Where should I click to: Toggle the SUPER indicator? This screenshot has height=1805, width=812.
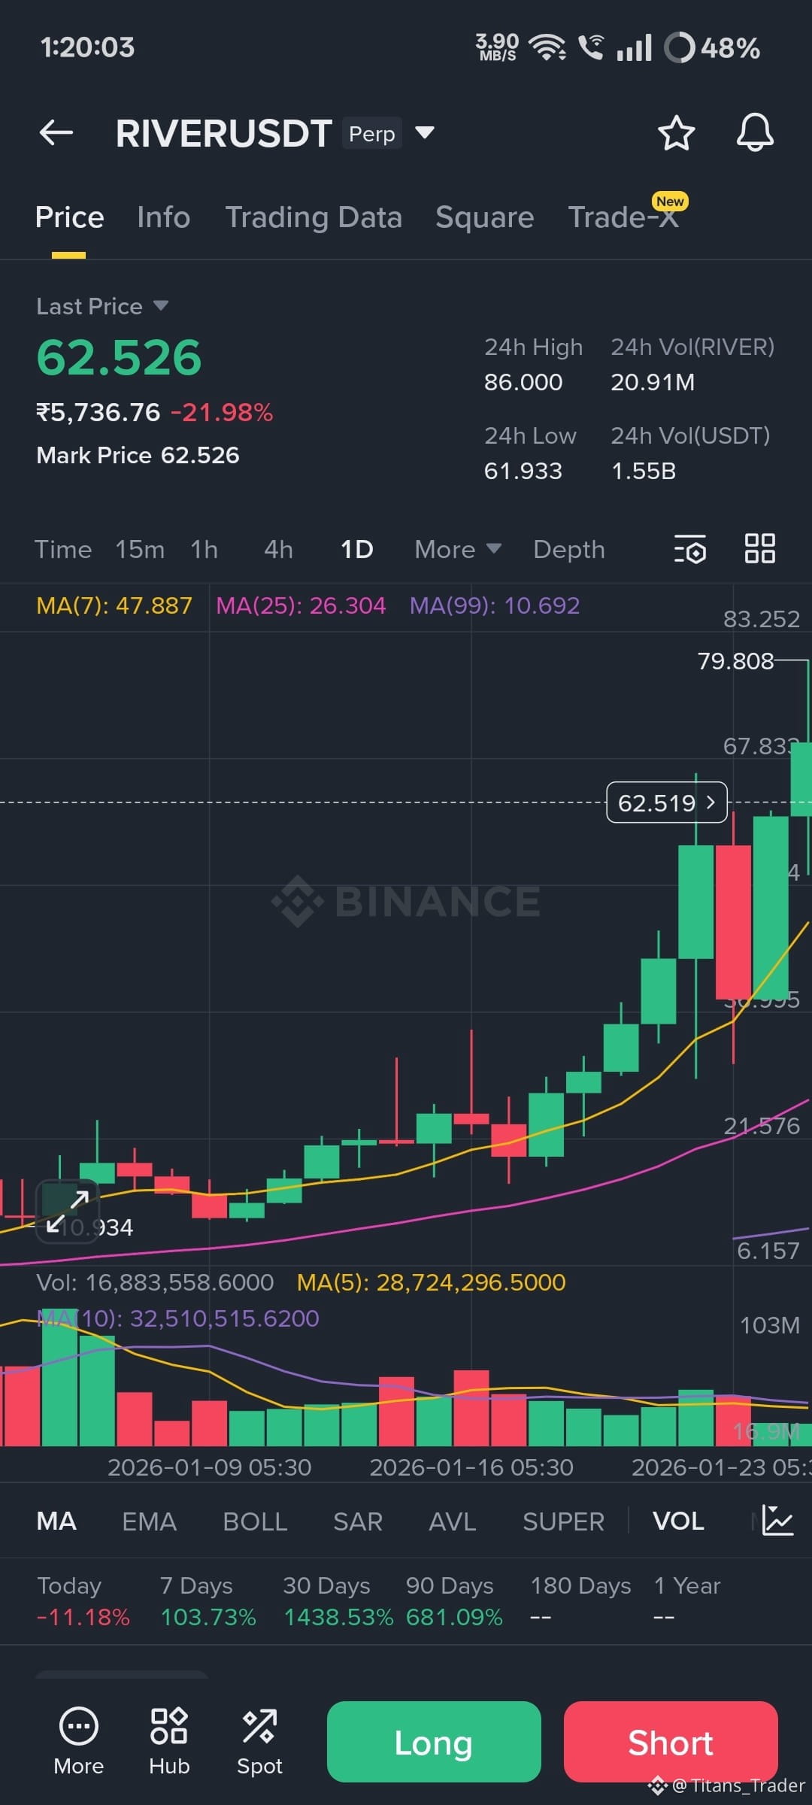pos(563,1521)
